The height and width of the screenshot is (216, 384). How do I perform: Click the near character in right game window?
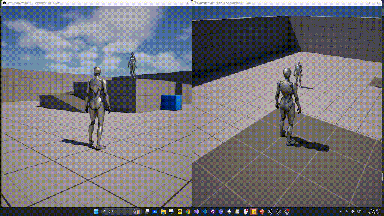(x=288, y=107)
